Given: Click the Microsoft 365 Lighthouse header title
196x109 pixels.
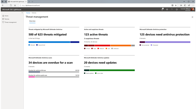Looking at the screenshot, I should click(x=12, y=9).
